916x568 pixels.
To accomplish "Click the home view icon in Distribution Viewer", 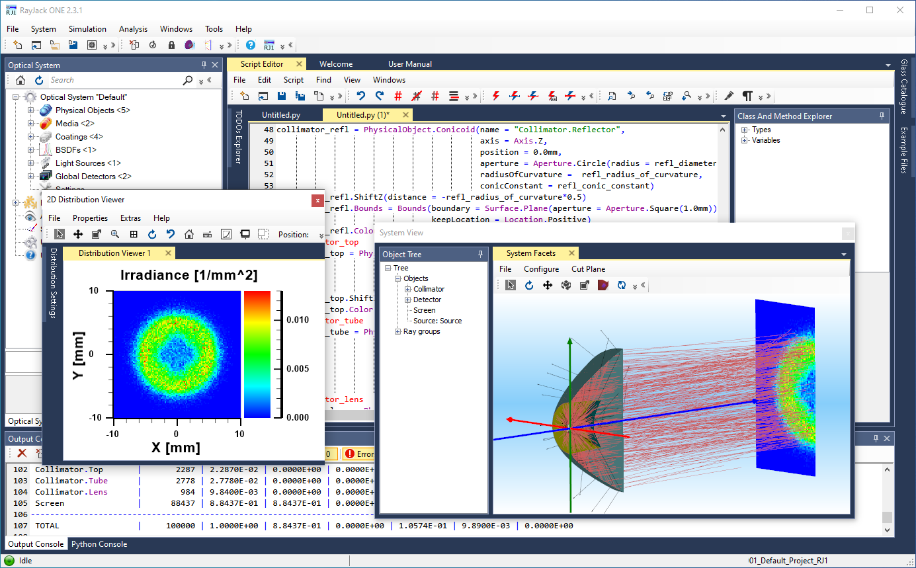I will [189, 234].
